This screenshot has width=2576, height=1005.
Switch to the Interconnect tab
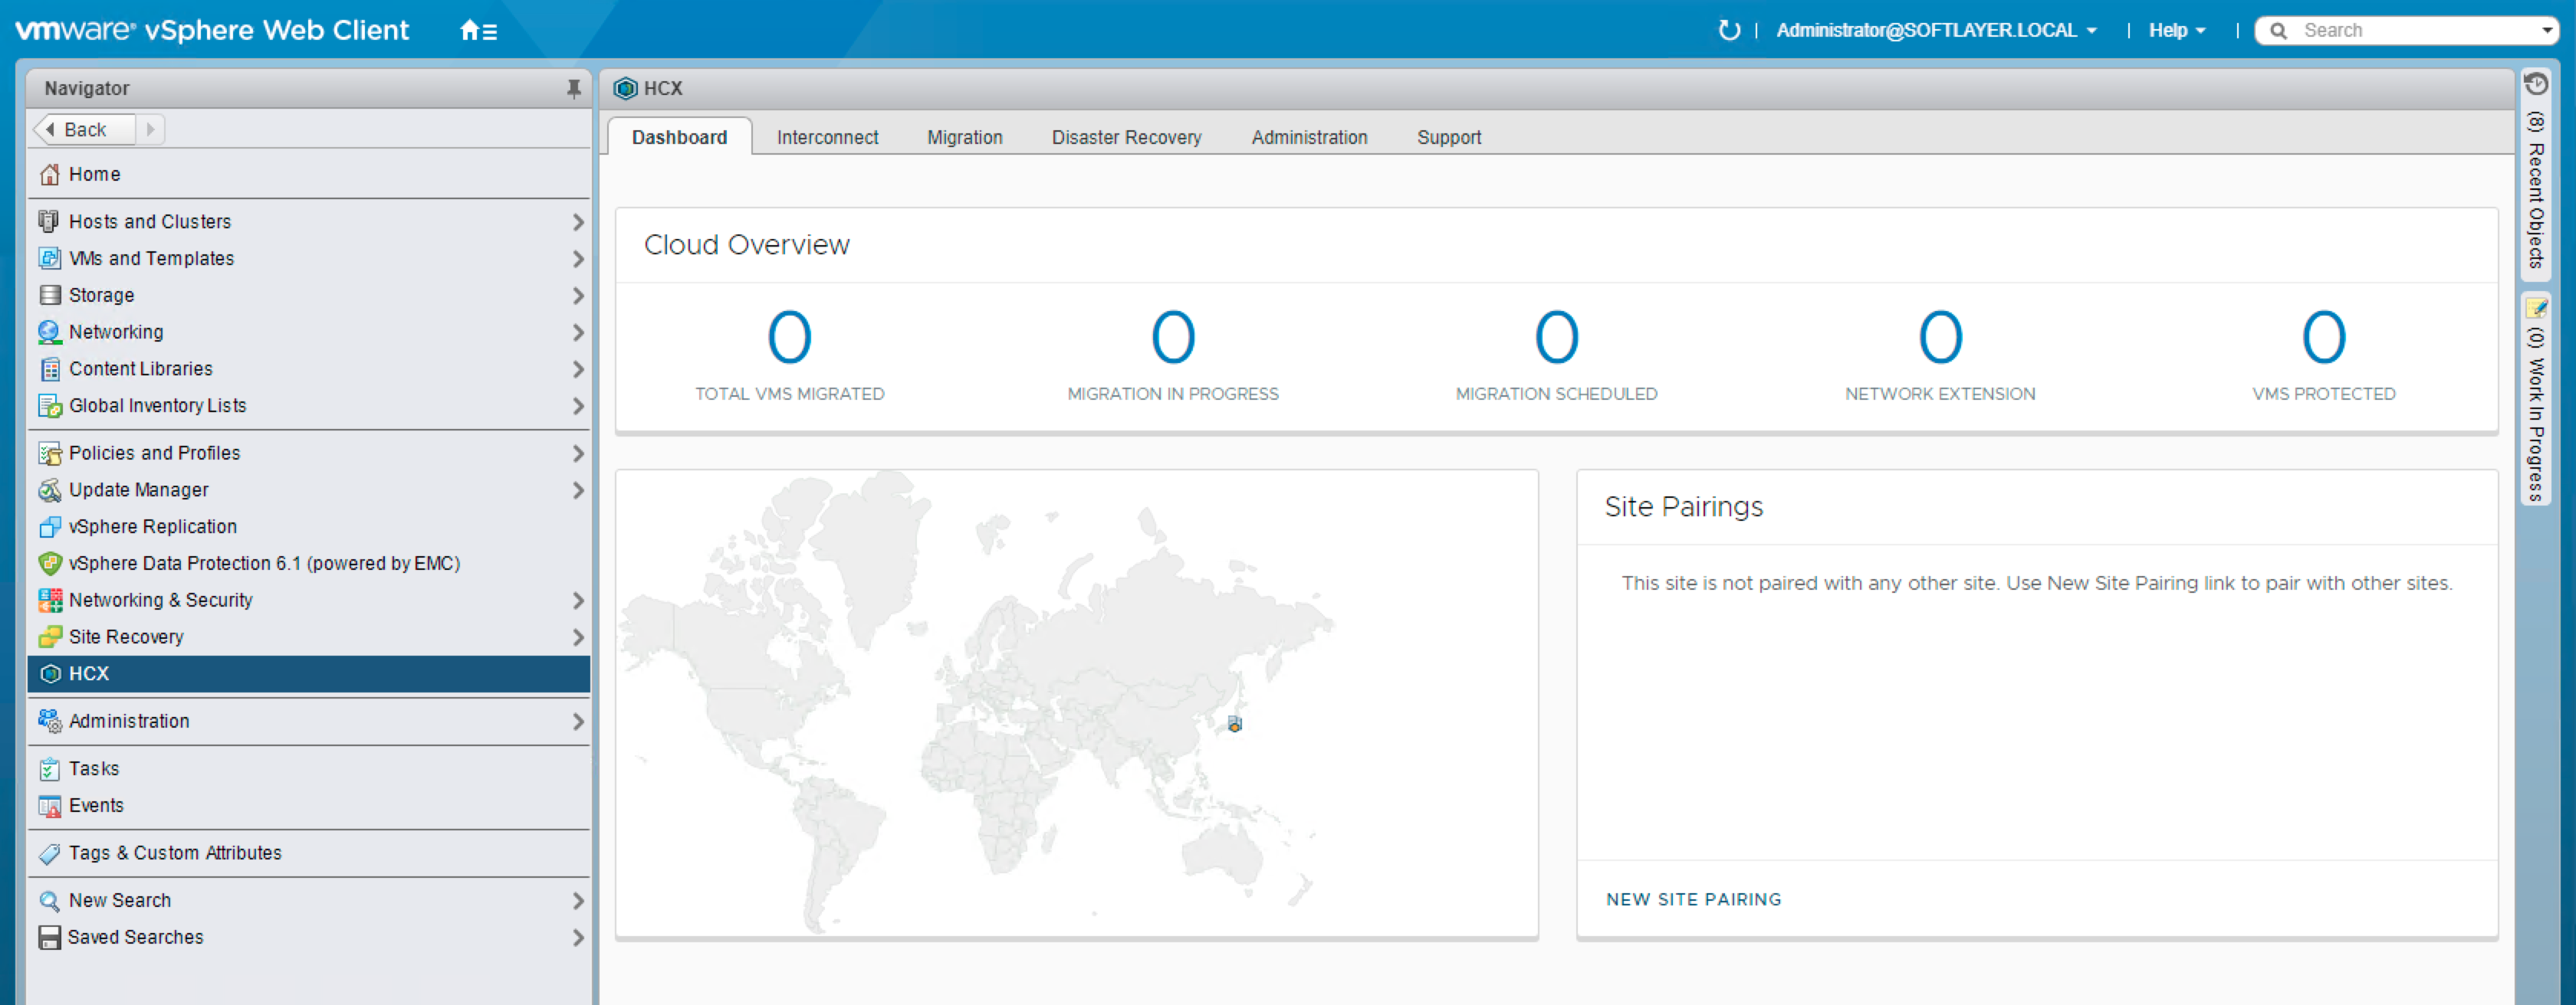point(827,137)
